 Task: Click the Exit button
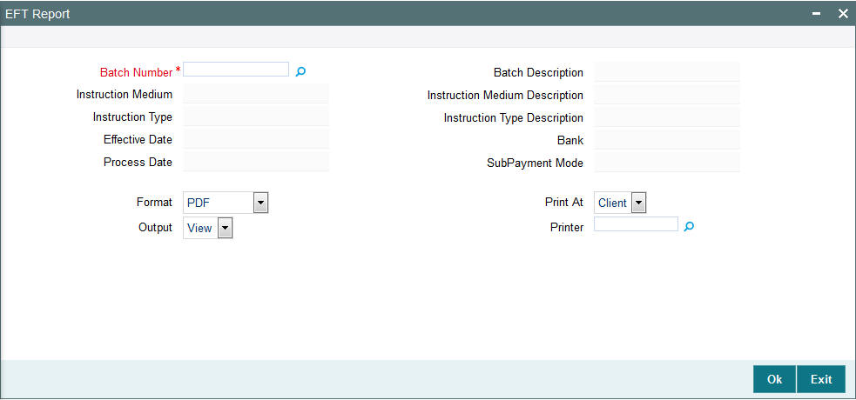point(821,379)
